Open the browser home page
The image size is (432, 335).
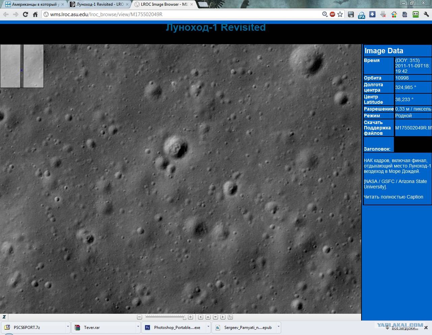(35, 14)
